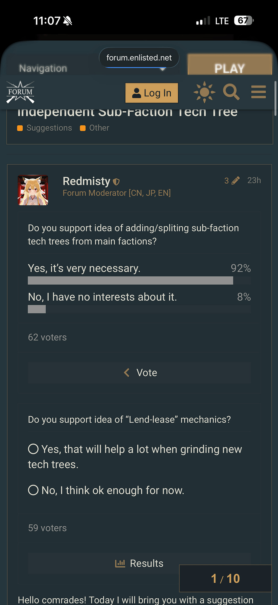Viewport: 278px width, 605px height.
Task: Expand the Navigation dropdown arrow
Action: [163, 70]
